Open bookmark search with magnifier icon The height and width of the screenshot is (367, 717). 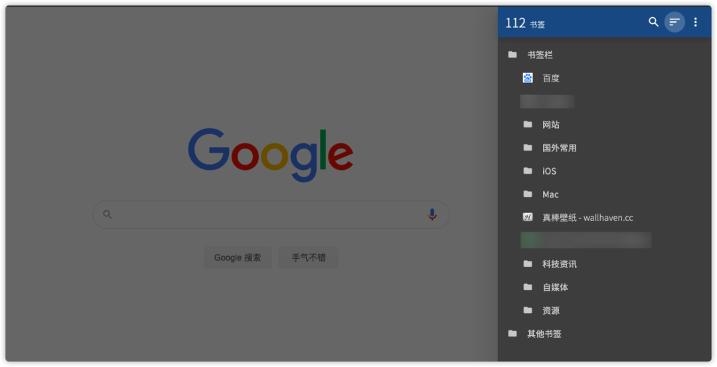(x=653, y=22)
